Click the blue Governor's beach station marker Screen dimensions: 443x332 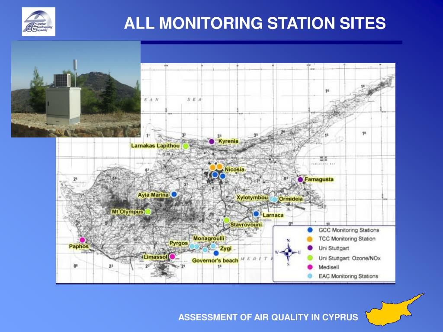point(216,253)
